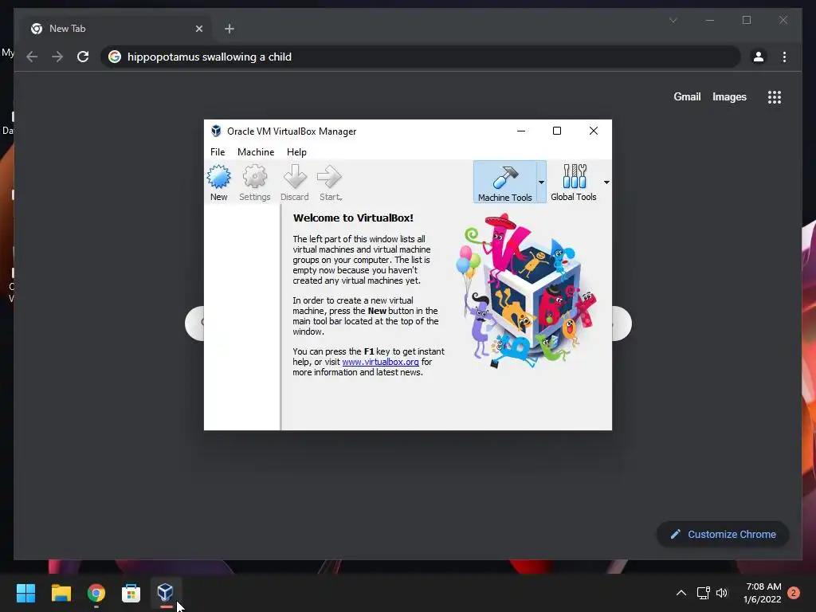Open the Machine menu in VirtualBox

click(256, 152)
